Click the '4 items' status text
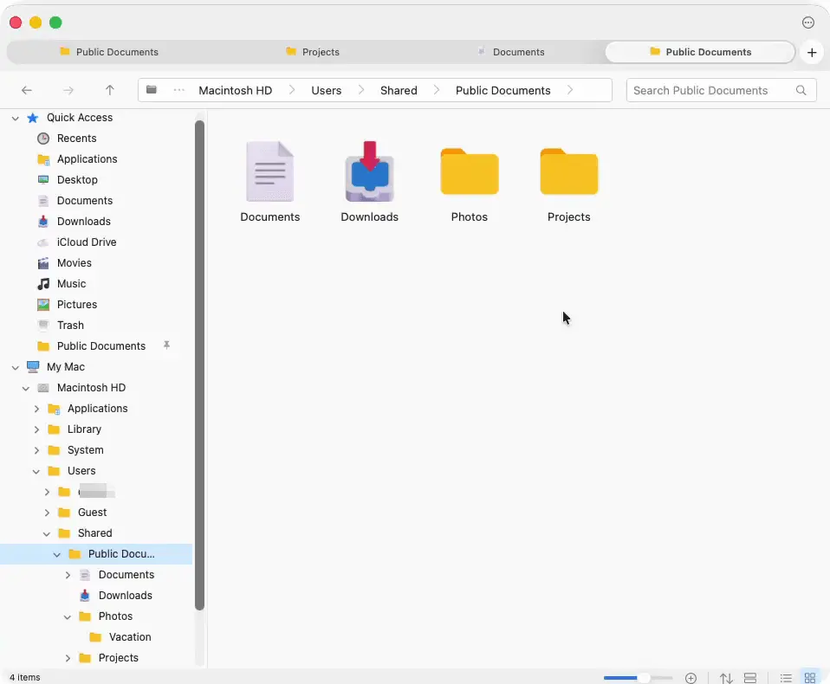Viewport: 830px width, 684px height. pos(25,677)
